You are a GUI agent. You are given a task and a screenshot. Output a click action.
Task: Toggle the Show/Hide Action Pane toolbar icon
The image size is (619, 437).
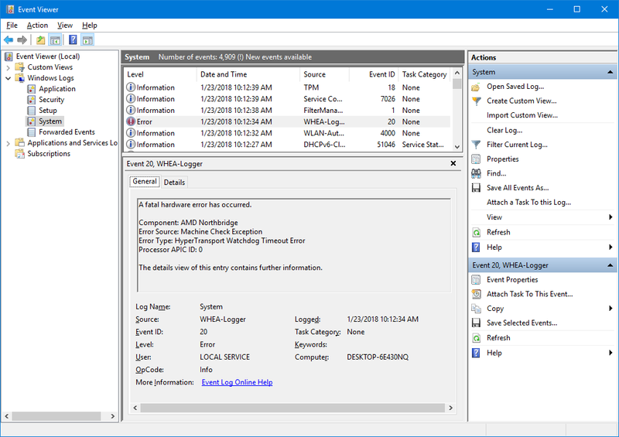click(88, 40)
